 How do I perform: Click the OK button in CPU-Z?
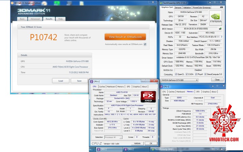[151, 144]
